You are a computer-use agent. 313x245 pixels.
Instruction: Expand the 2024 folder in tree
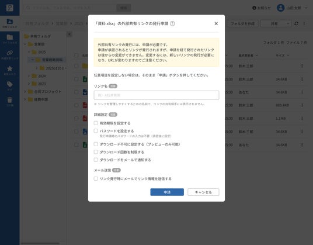(29, 76)
